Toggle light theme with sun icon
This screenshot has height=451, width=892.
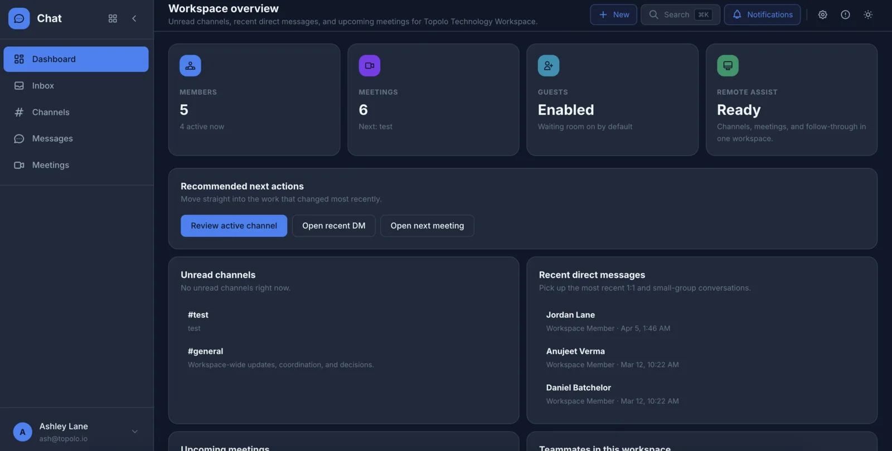pos(867,14)
